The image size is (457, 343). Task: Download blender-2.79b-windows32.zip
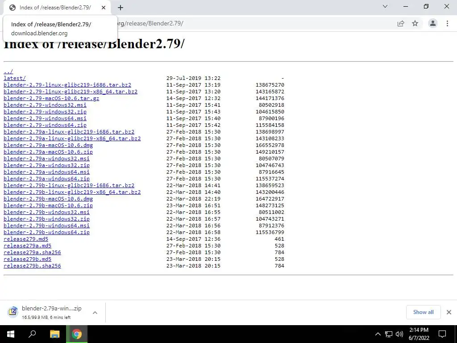46,219
